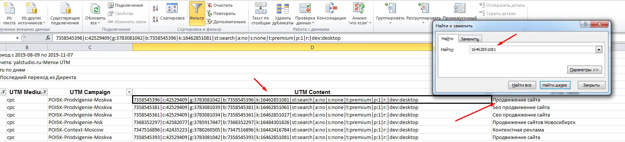Image resolution: width=625 pixels, height=142 pixels.
Task: Select cell 'Последний переход из Директа'
Action: (38, 77)
